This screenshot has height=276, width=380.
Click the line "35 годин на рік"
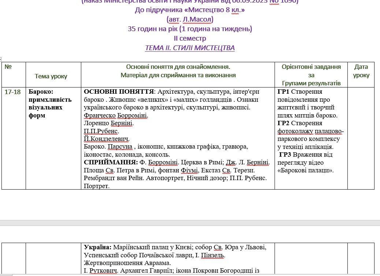(x=153, y=29)
